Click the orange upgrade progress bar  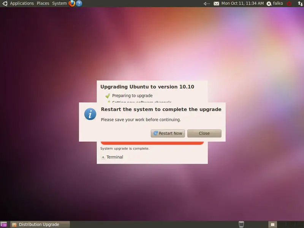(x=152, y=143)
